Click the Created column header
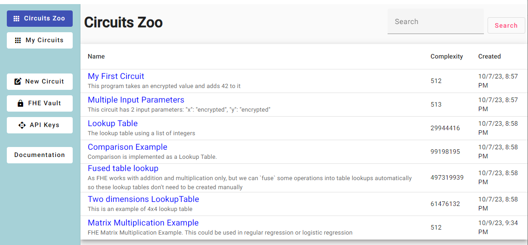The height and width of the screenshot is (245, 528). point(489,57)
